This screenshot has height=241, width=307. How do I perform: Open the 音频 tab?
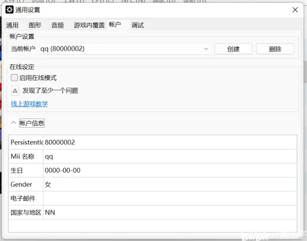click(58, 25)
